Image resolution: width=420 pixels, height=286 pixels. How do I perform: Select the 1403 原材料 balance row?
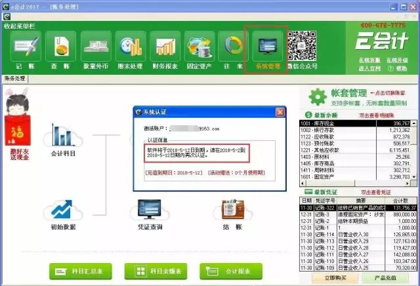(355, 157)
